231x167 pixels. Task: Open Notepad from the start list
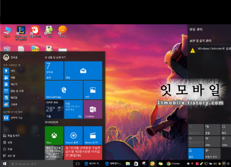tap(10, 97)
